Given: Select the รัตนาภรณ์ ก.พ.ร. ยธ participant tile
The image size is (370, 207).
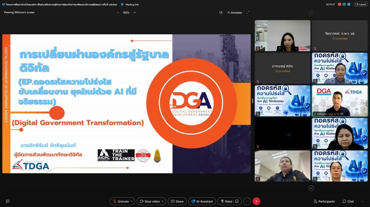Looking at the screenshot, I should (340, 36).
